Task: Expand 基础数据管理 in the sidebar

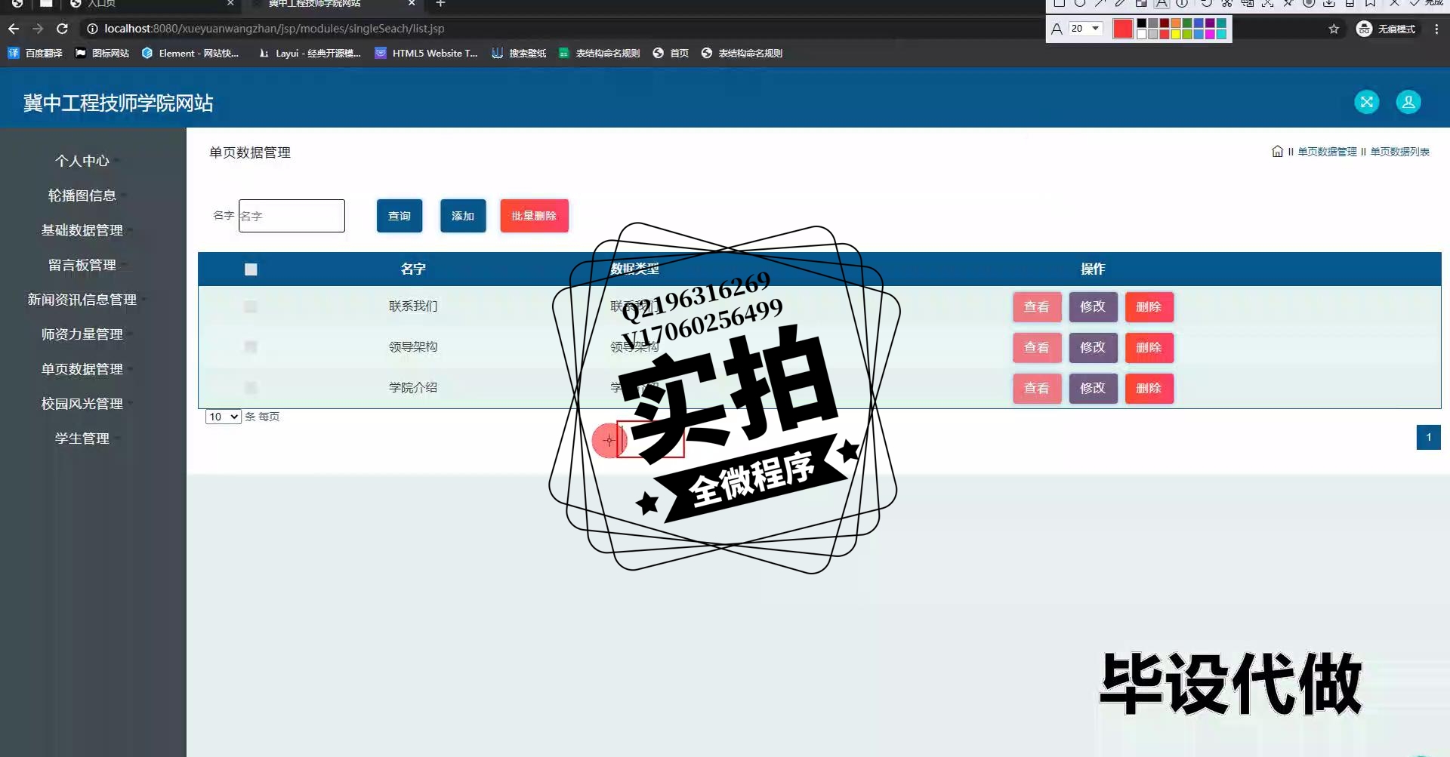Action: 82,230
